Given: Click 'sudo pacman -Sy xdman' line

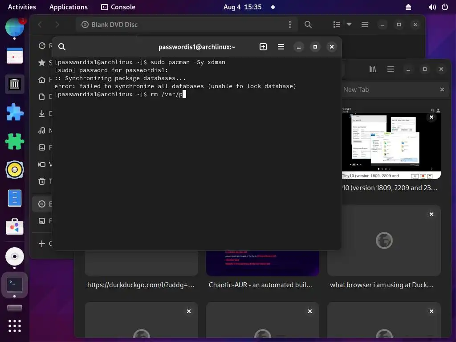Looking at the screenshot, I should coord(140,62).
